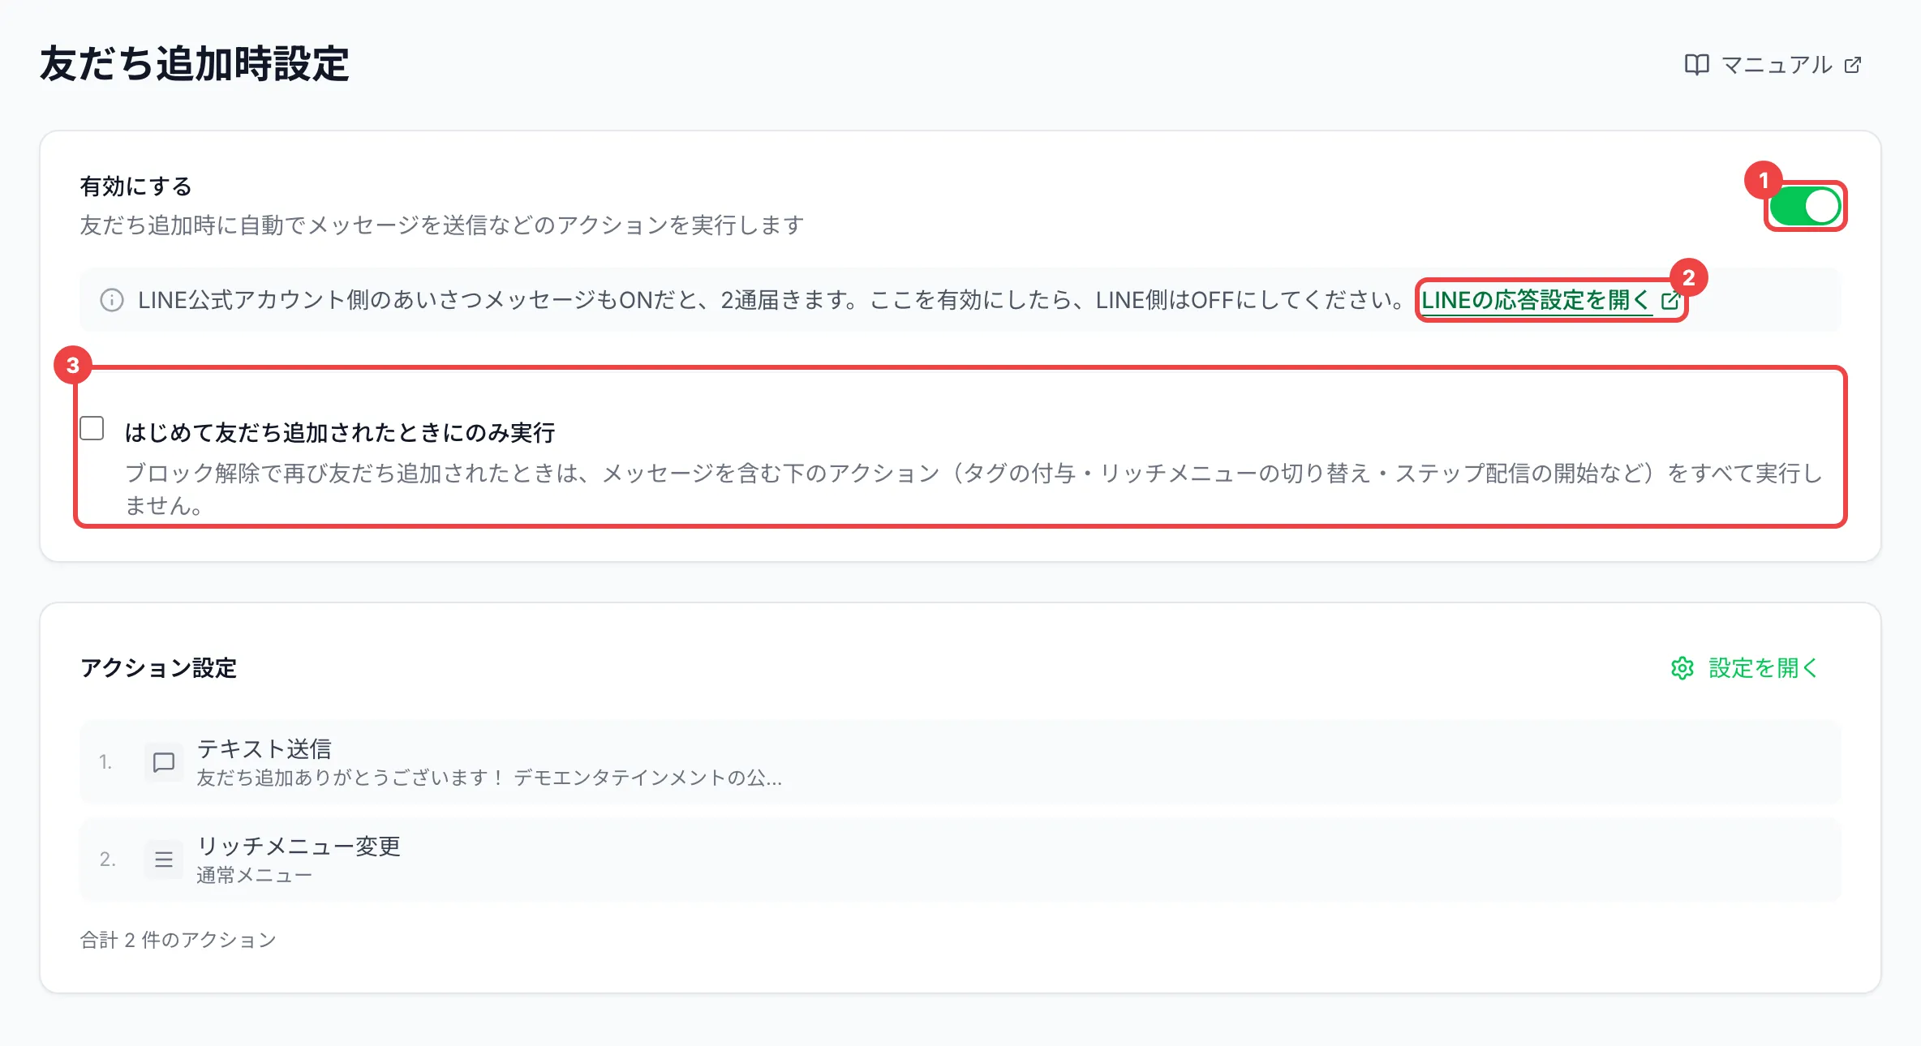Image resolution: width=1921 pixels, height=1046 pixels.
Task: Click the 友だち追加時設定 page heading
Action: [x=195, y=64]
